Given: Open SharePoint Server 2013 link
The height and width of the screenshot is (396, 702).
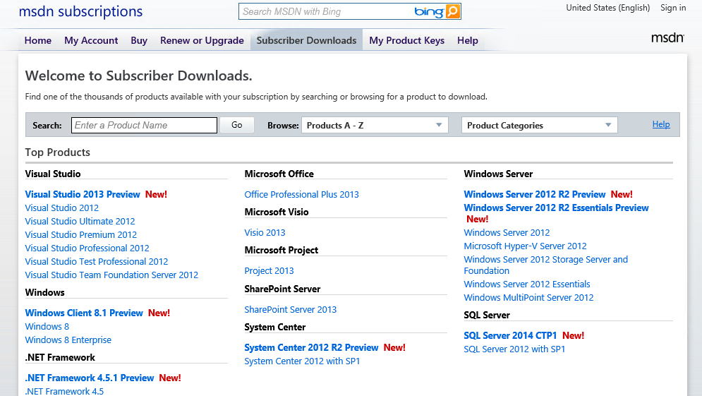Looking at the screenshot, I should click(x=290, y=310).
